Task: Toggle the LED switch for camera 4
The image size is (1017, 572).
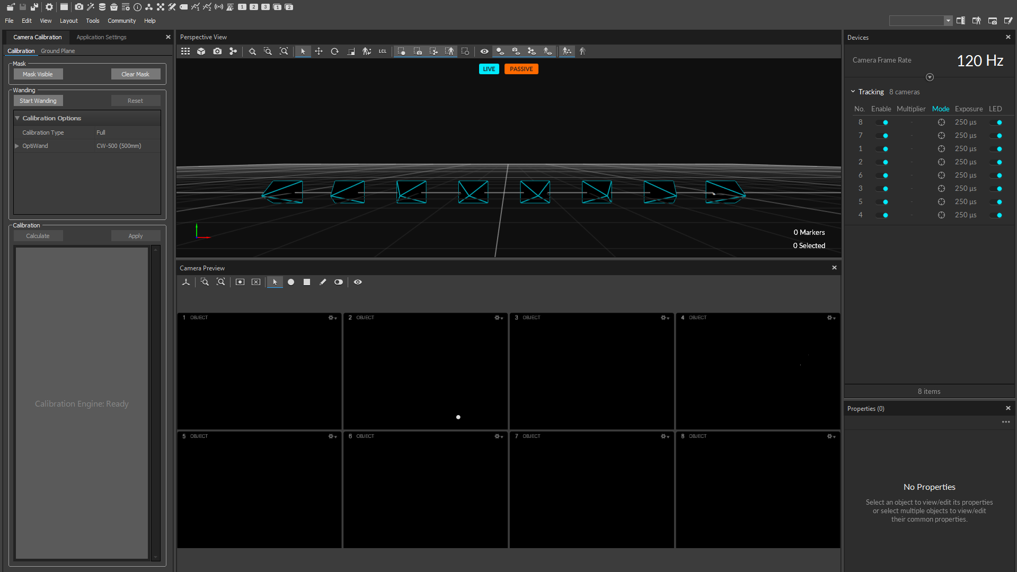Action: pyautogui.click(x=997, y=215)
